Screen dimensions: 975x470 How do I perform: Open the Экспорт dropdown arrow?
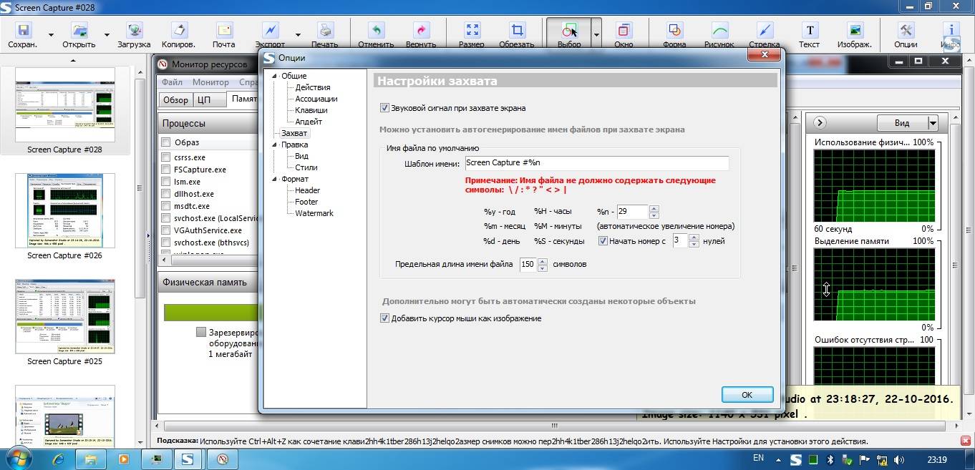point(298,34)
